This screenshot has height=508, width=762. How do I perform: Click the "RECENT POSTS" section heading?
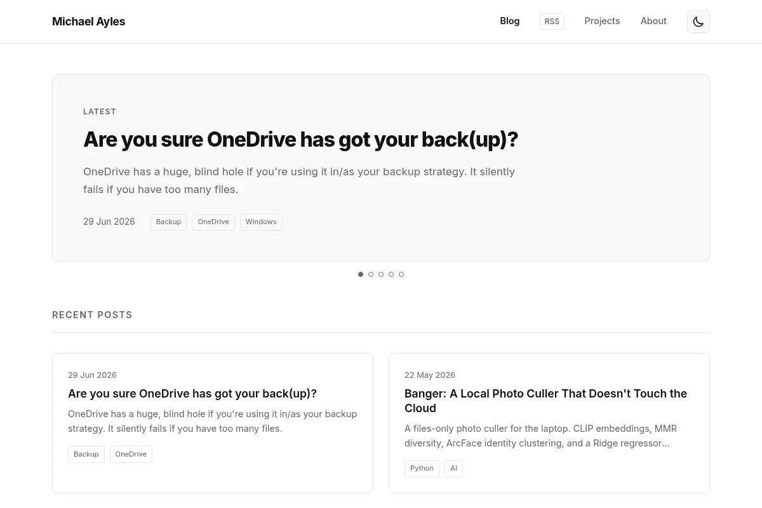[x=92, y=315]
